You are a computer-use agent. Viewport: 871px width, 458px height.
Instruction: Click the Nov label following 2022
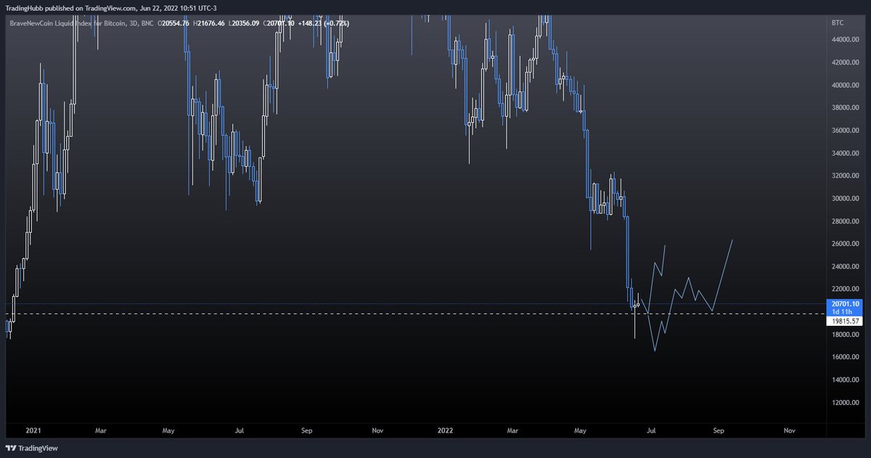pyautogui.click(x=789, y=430)
